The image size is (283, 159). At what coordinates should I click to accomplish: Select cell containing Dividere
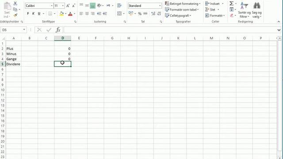pos(13,64)
